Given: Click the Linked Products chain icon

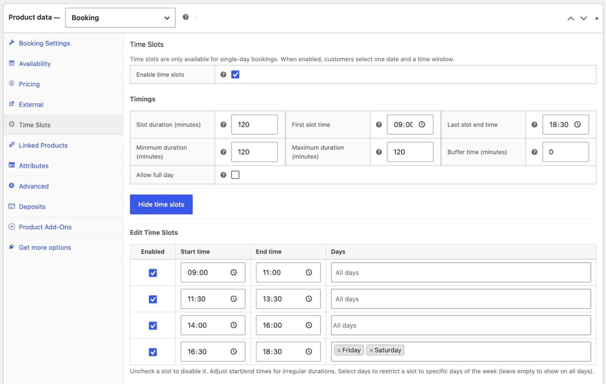Looking at the screenshot, I should [12, 145].
